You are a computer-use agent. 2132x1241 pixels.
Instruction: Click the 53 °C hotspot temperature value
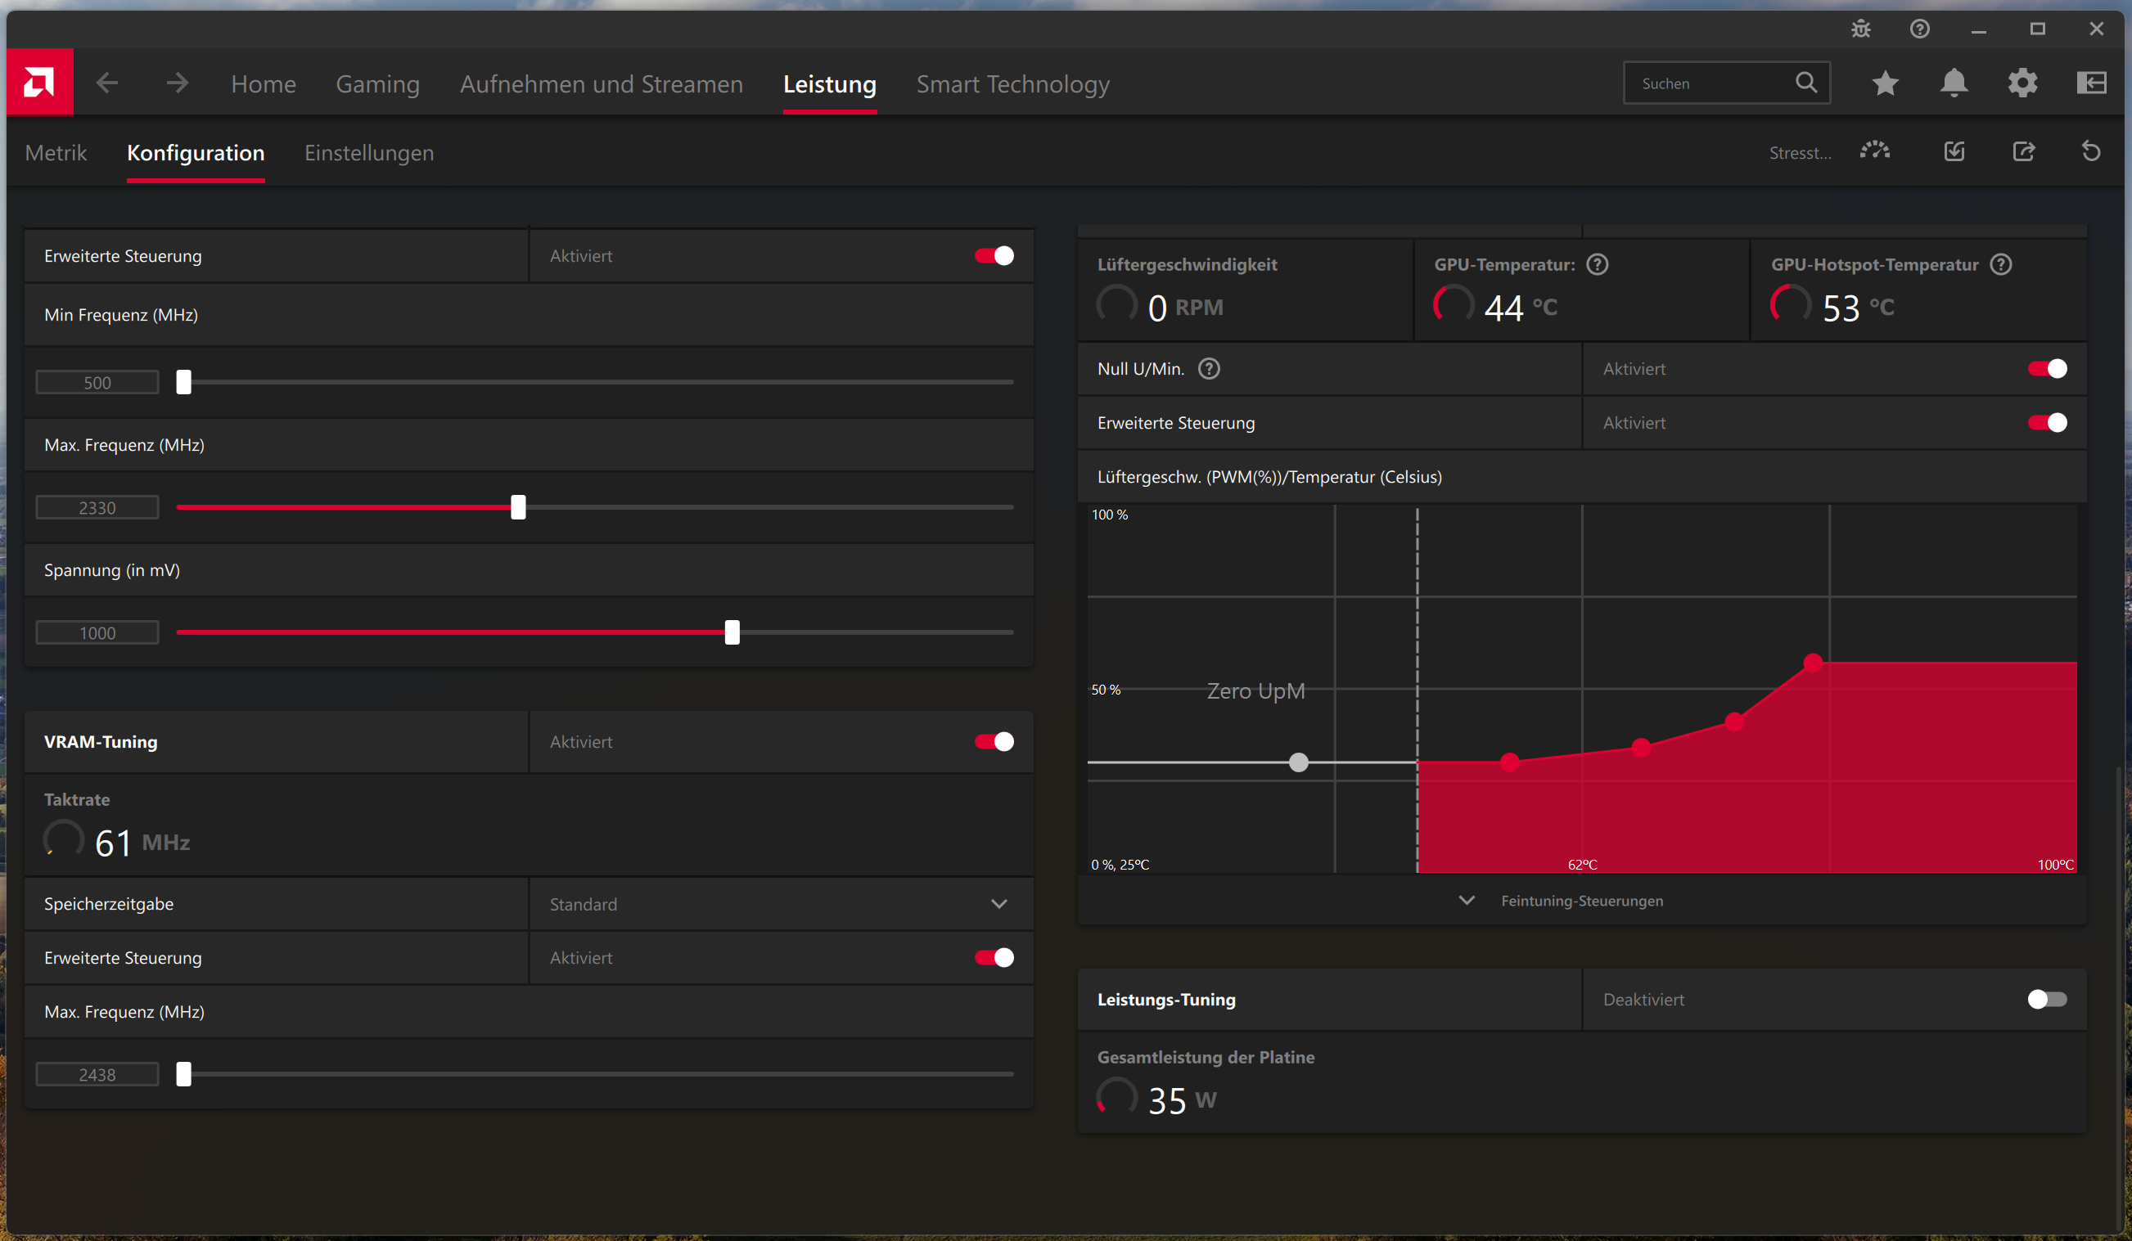pos(1858,307)
